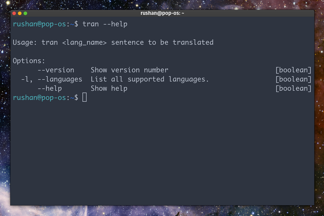Click the "List all supported languages." description

pyautogui.click(x=149, y=79)
